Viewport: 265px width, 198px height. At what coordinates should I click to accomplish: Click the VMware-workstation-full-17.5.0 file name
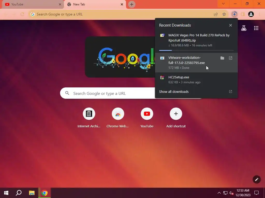point(187,60)
